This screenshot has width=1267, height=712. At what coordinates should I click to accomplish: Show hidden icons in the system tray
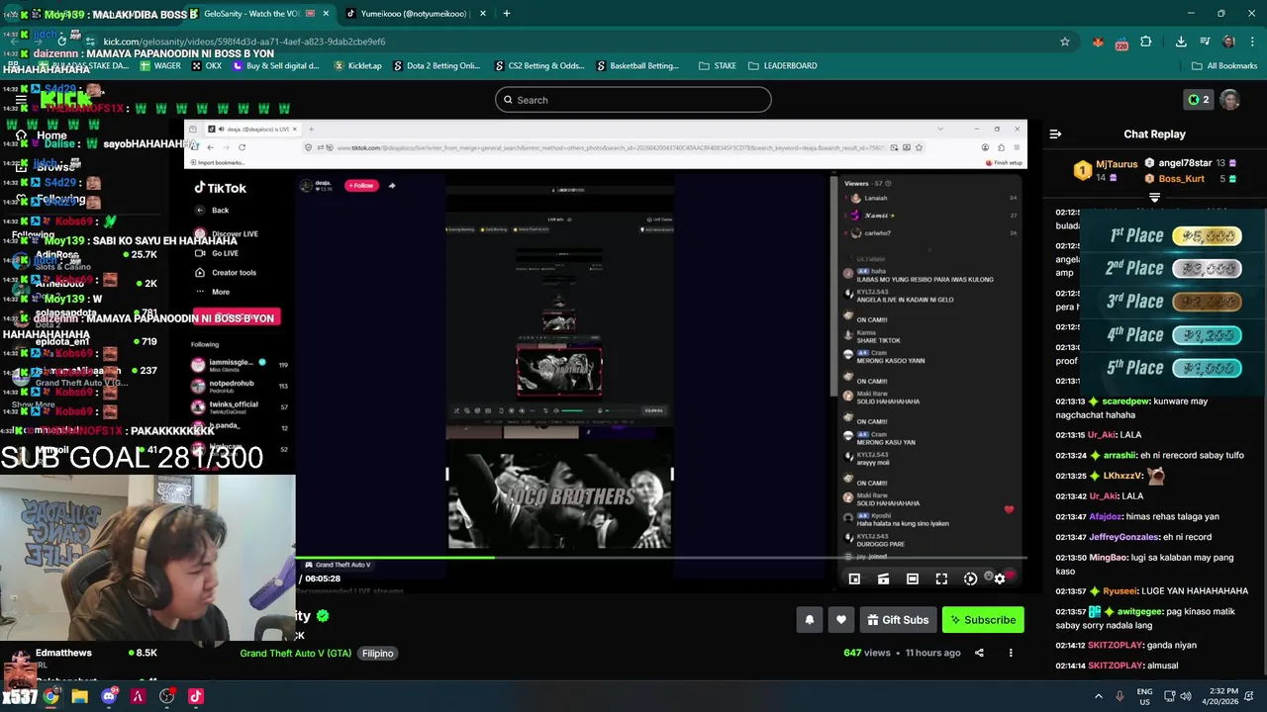pyautogui.click(x=1098, y=696)
